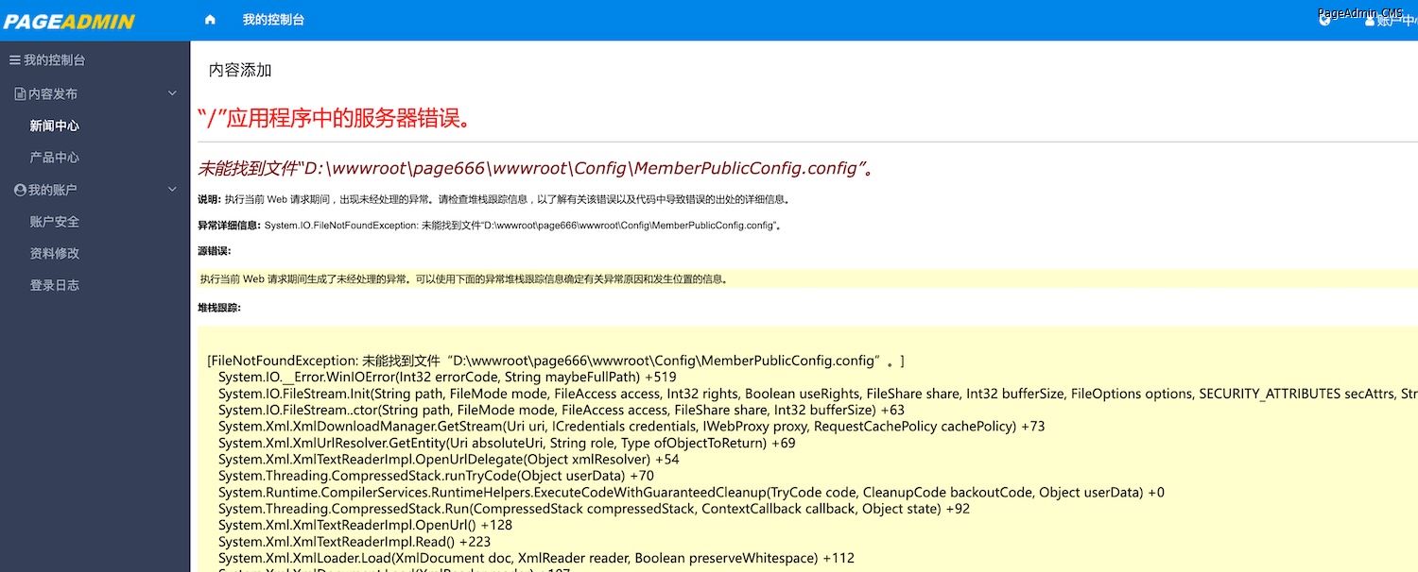Open the 我的控制台 tab in top bar
The height and width of the screenshot is (572, 1418).
coord(273,20)
